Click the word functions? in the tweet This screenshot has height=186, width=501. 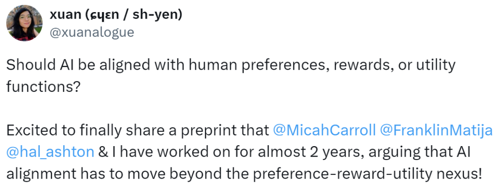(x=43, y=86)
